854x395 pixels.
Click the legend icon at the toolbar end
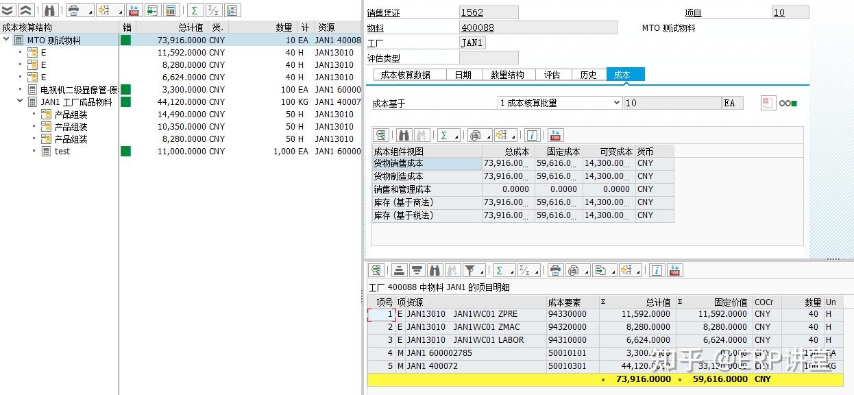230,10
